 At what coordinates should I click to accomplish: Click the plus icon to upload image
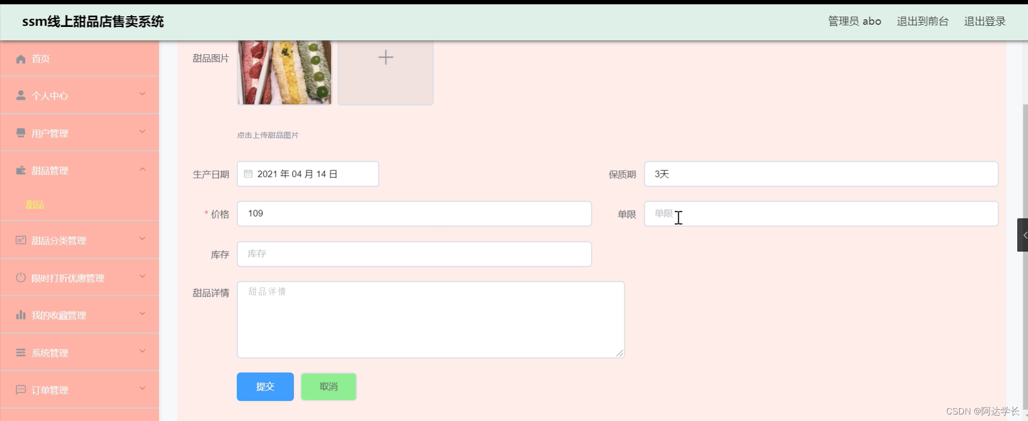pyautogui.click(x=385, y=57)
